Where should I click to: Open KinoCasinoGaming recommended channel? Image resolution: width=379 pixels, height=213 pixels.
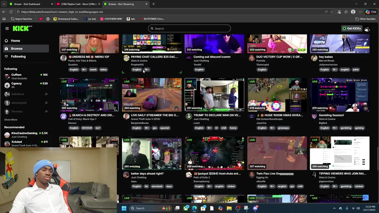pos(26,135)
